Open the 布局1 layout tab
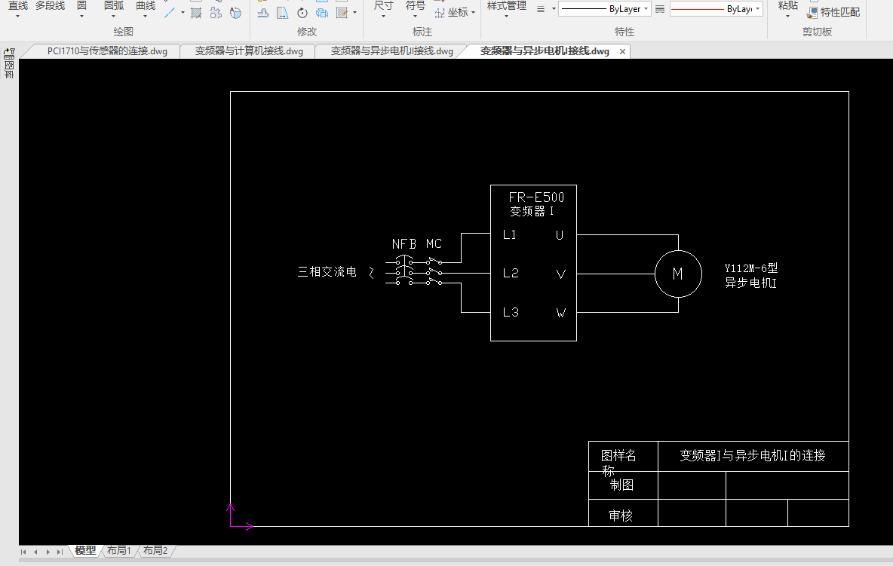Viewport: 893px width, 566px height. 119,551
